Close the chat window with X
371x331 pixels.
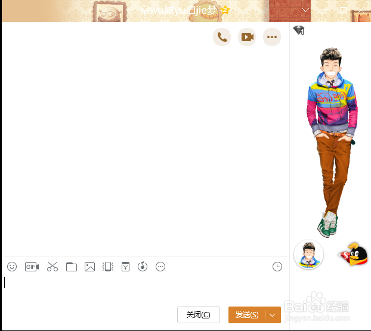click(x=361, y=10)
